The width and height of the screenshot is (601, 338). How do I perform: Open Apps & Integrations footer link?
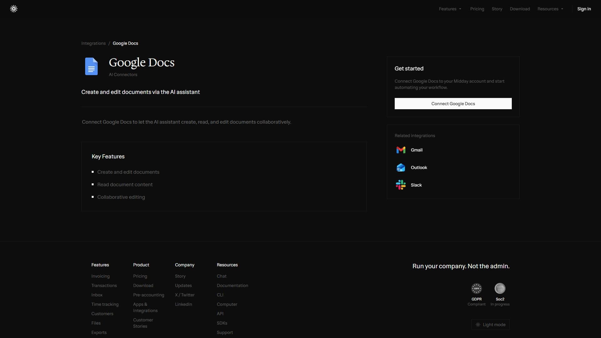coord(145,307)
